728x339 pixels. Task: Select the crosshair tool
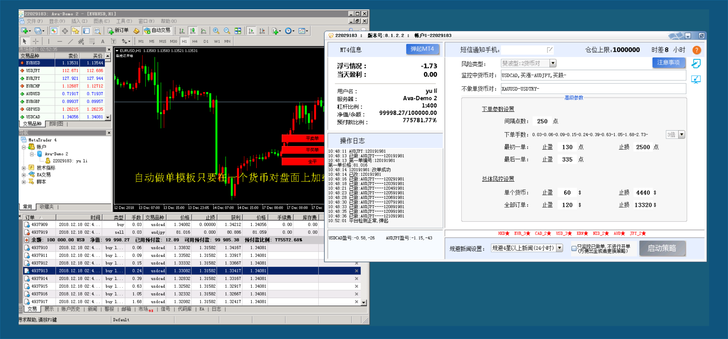pyautogui.click(x=36, y=41)
